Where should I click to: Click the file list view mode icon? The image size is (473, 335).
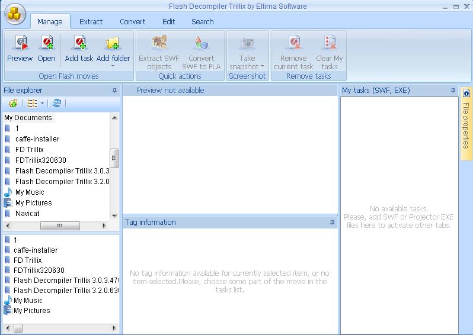tap(32, 104)
